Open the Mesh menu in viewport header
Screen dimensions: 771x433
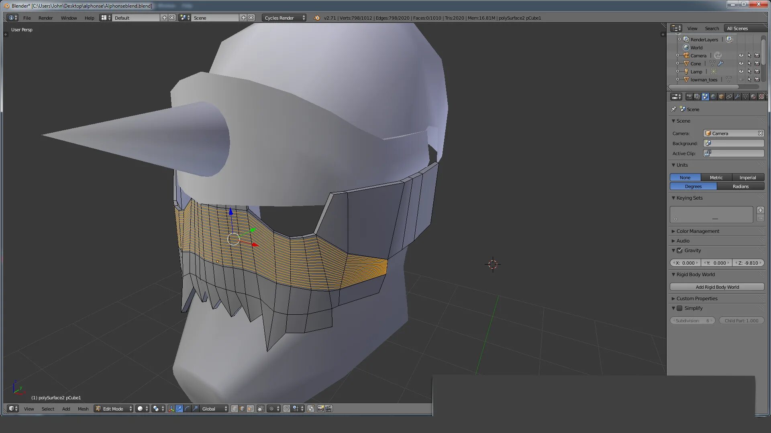point(83,409)
